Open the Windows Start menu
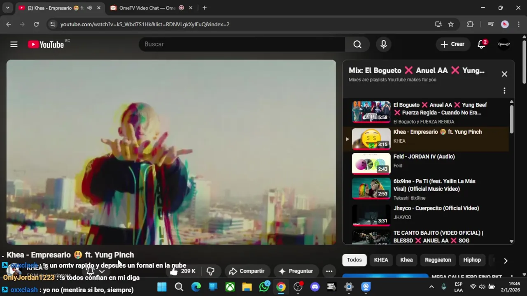The width and height of the screenshot is (527, 296). 162,287
